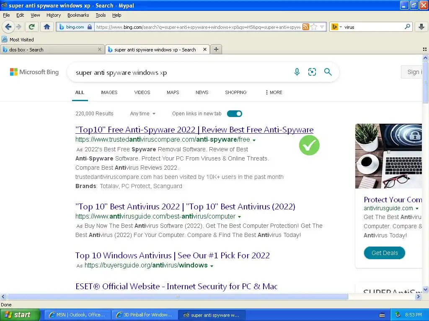
Task: Expand sidebar antivirusguide.com dropdown arrow
Action: [417, 209]
